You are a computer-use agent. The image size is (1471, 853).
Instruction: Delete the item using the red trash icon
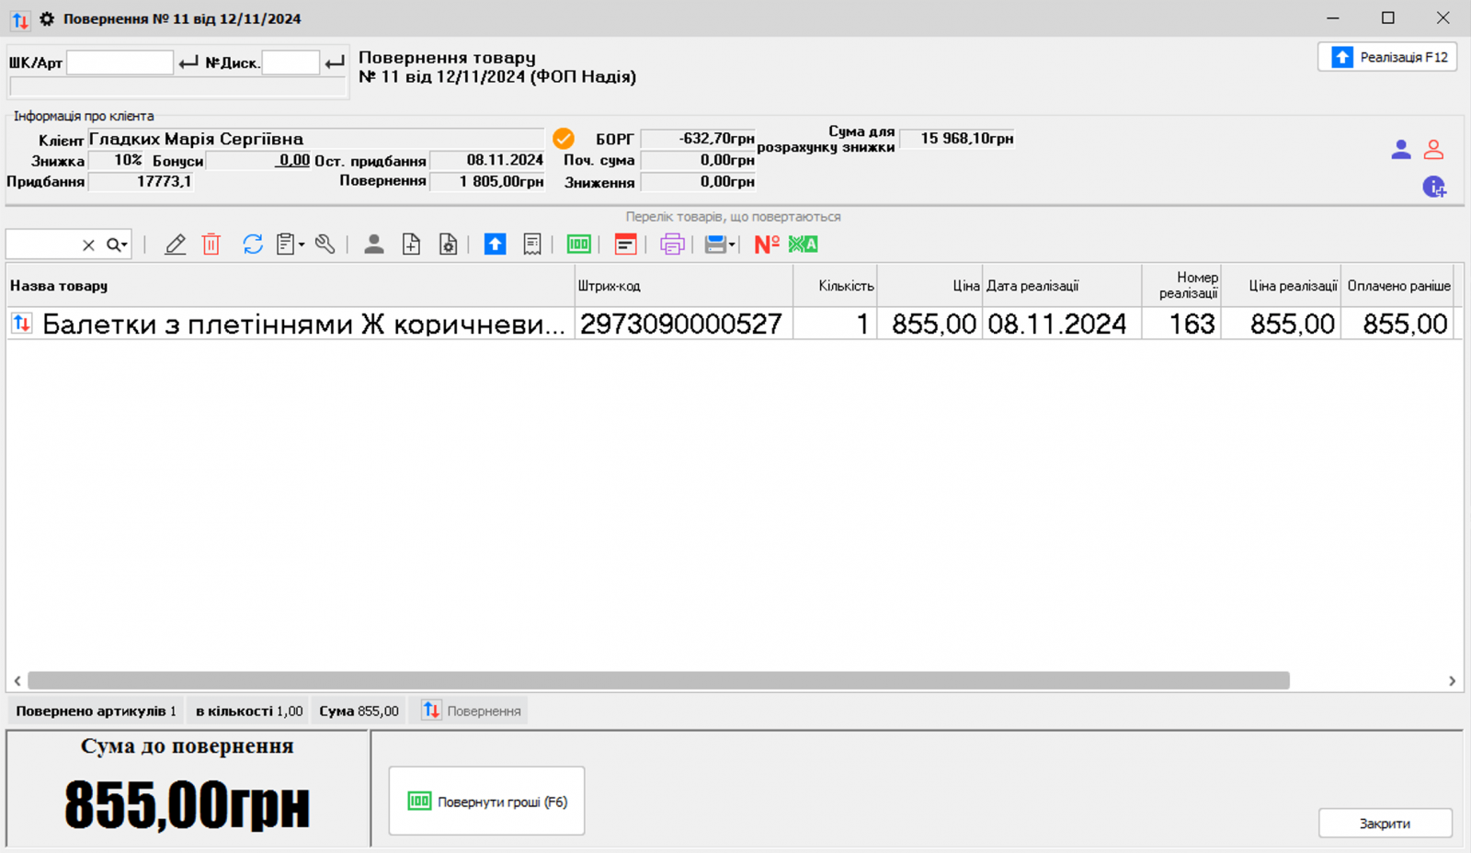tap(211, 244)
